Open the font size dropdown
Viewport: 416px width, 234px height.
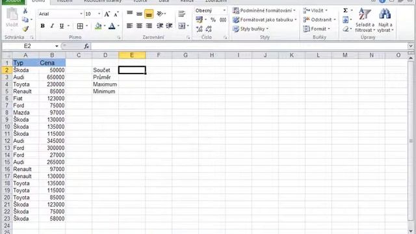[99, 14]
